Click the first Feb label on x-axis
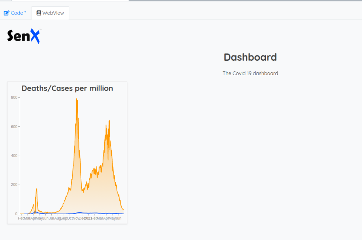Image resolution: width=362 pixels, height=240 pixels. (21, 218)
